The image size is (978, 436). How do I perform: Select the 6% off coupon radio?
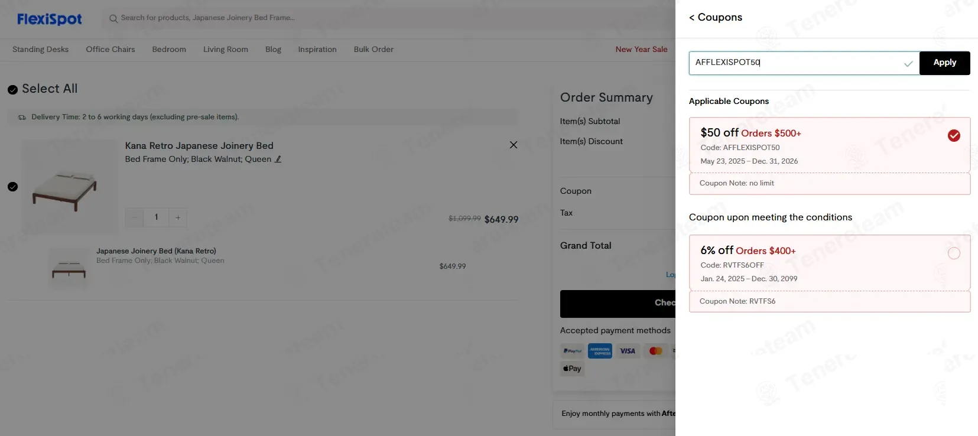(x=954, y=253)
